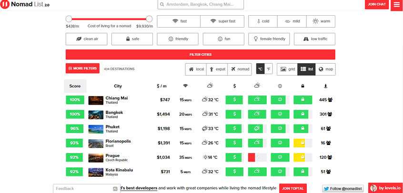Click the wifi speed column header icon
Screen dimensions: 403x193
(185, 86)
